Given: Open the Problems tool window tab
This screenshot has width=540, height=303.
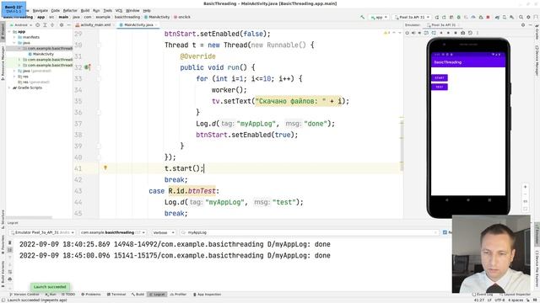Looking at the screenshot, I should point(91,295).
